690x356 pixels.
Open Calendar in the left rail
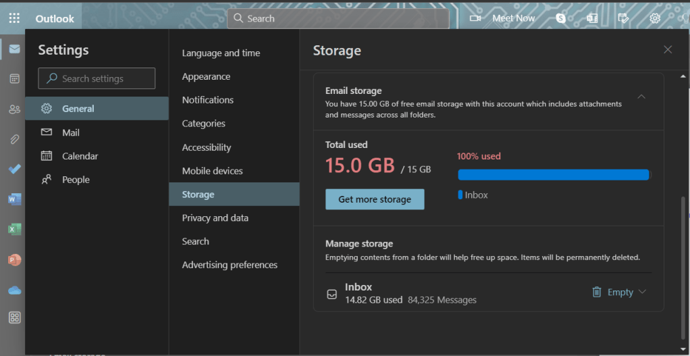(x=15, y=79)
